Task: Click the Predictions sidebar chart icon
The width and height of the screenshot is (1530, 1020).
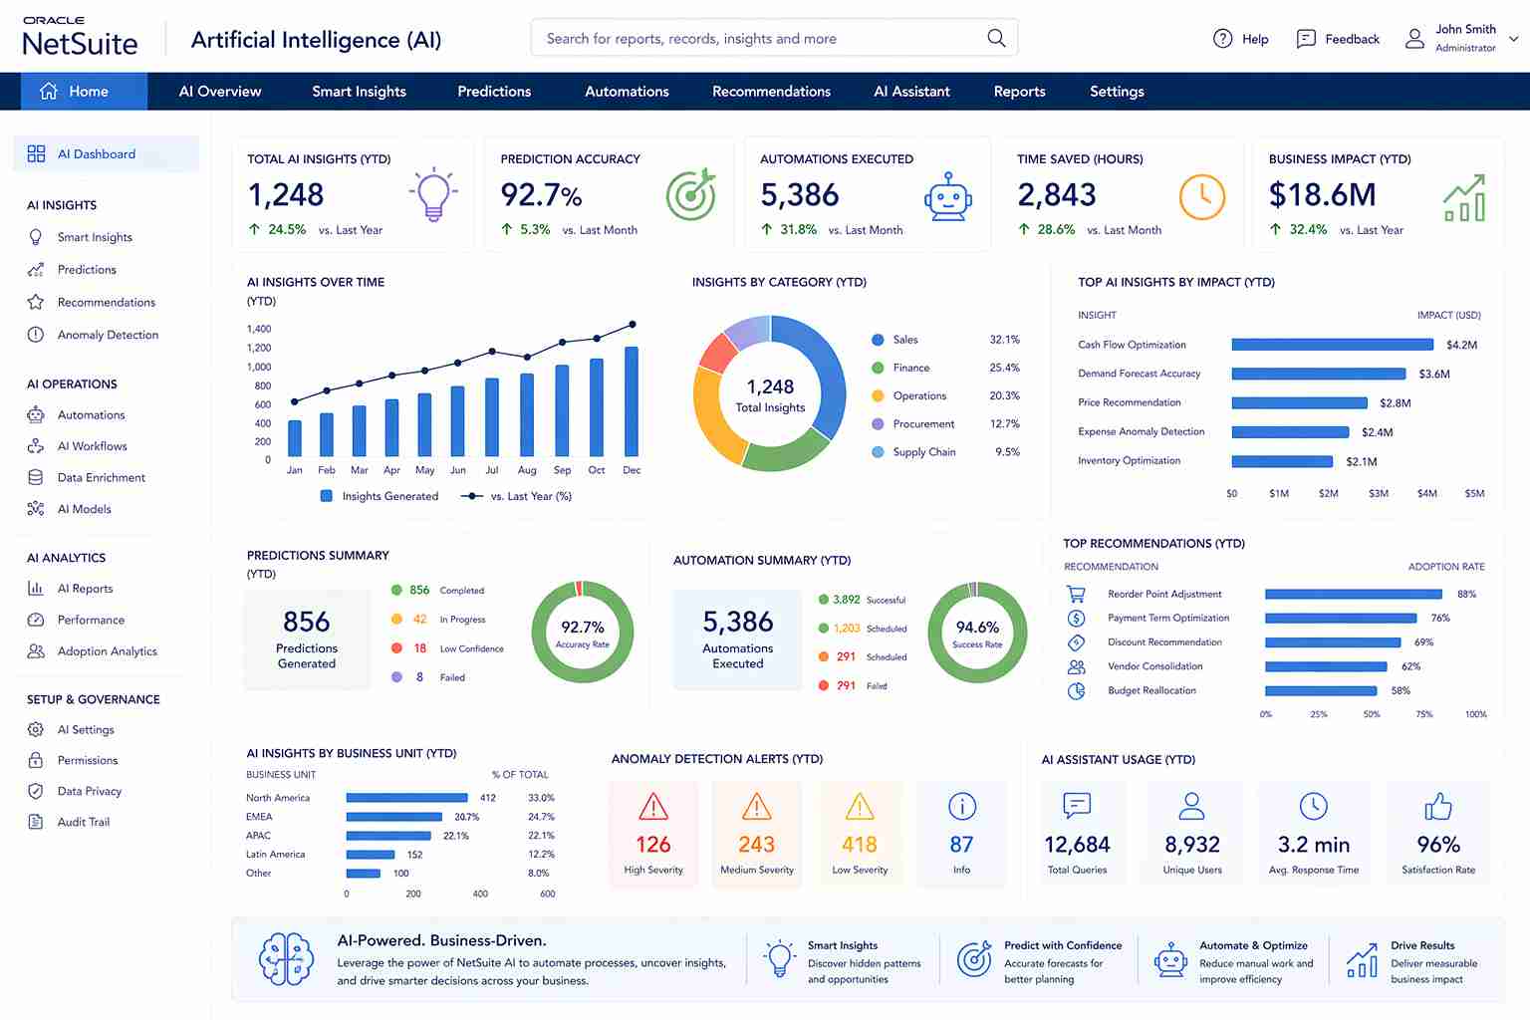Action: 36,270
